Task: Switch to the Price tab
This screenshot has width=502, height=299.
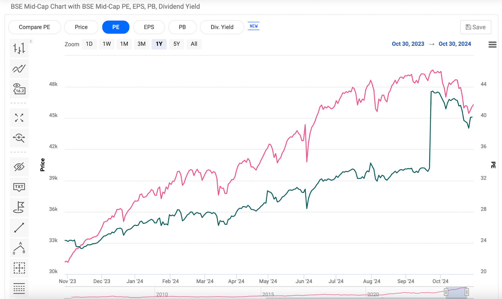Action: pyautogui.click(x=81, y=27)
